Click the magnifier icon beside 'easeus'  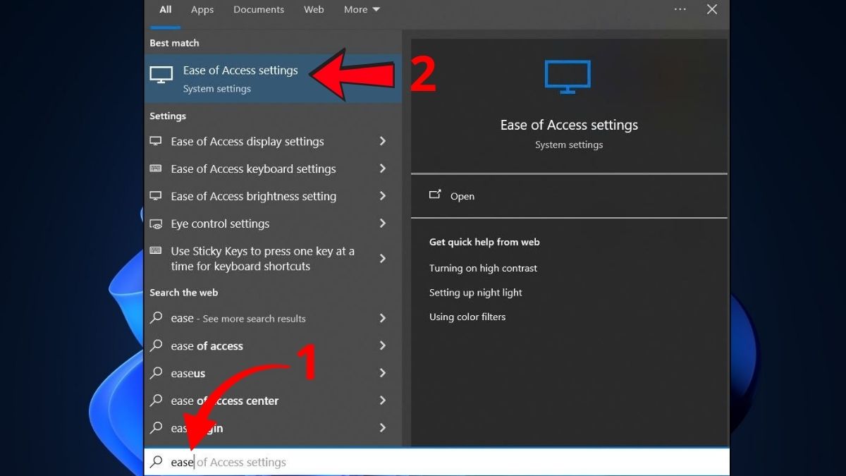click(156, 373)
